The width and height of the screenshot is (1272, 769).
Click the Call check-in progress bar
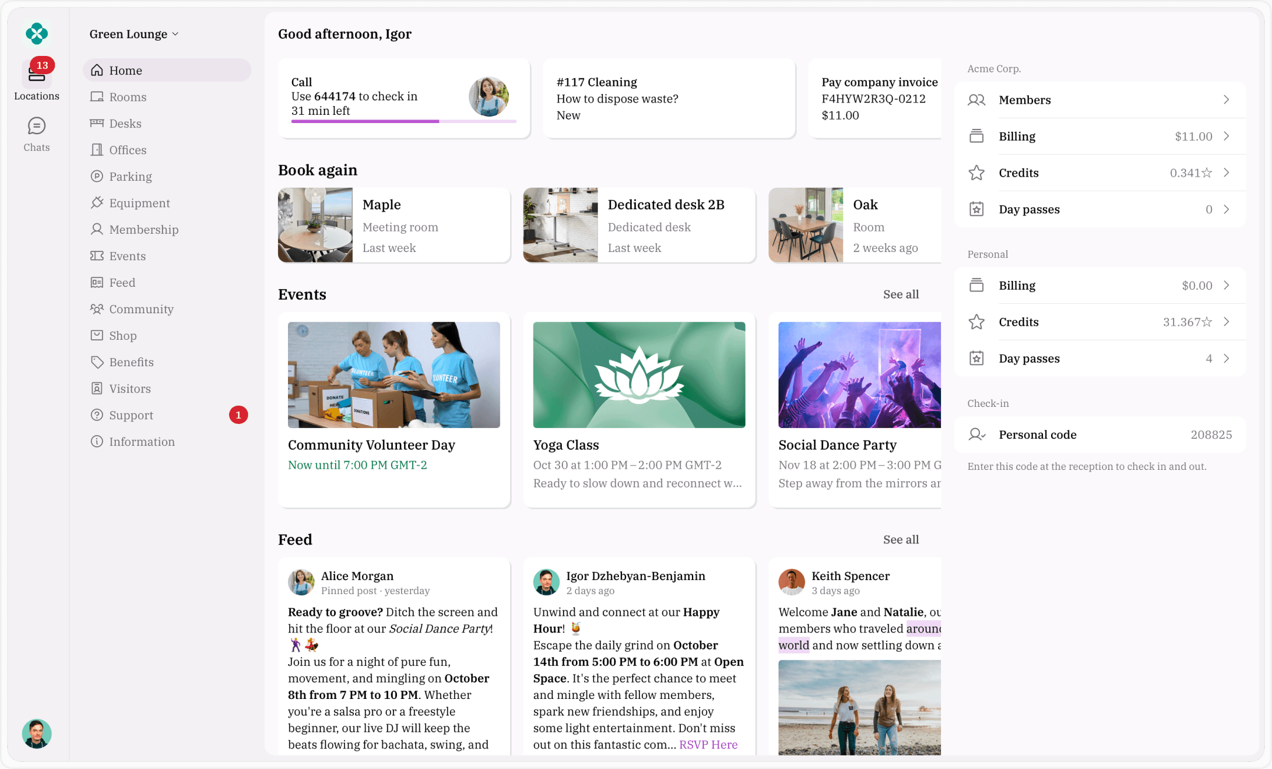point(403,121)
